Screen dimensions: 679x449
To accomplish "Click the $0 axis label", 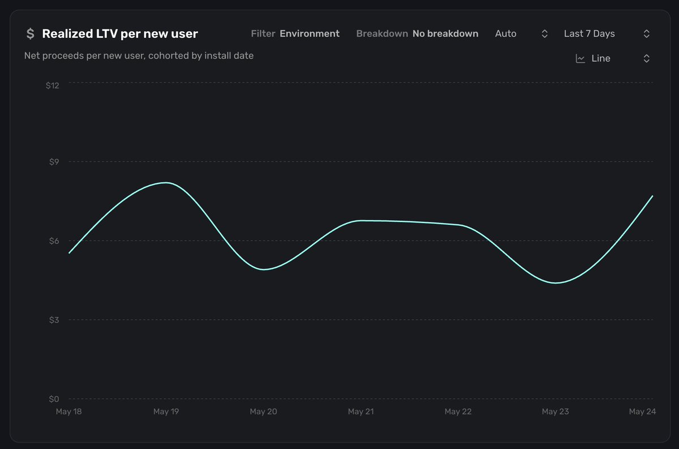I will coord(54,399).
